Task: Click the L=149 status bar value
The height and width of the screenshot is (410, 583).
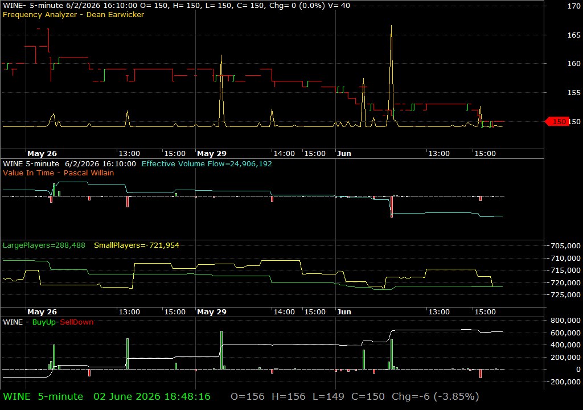Action: click(329, 396)
